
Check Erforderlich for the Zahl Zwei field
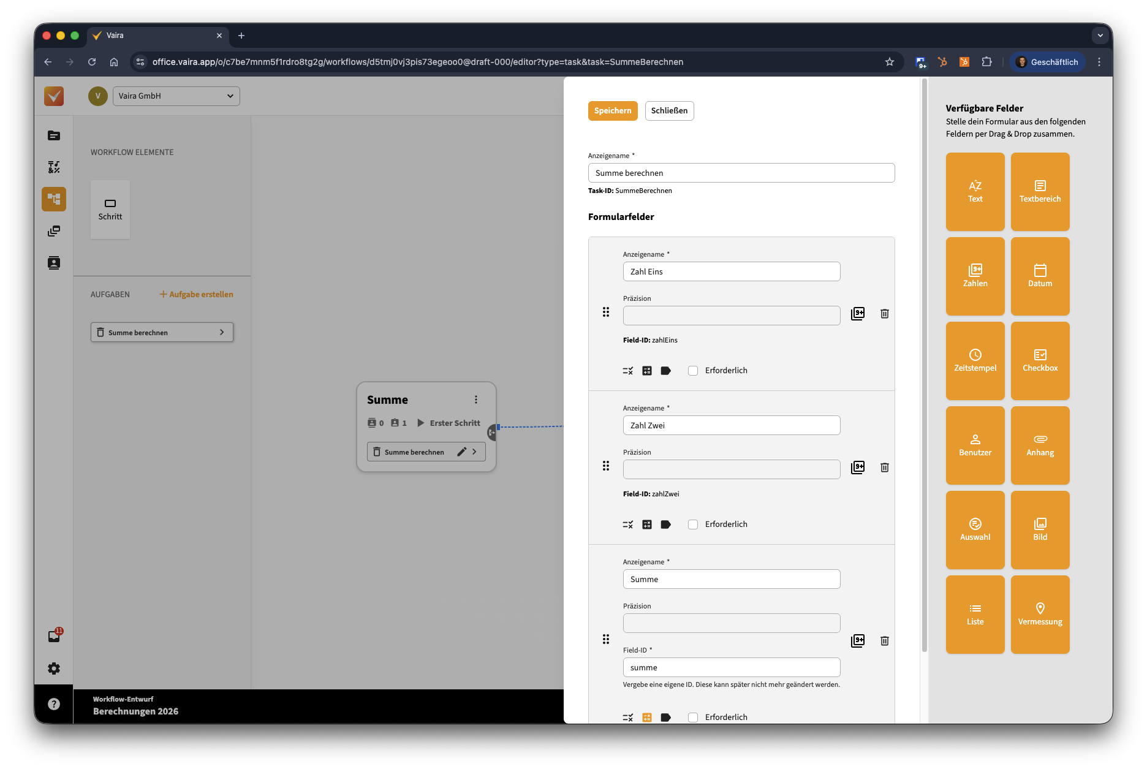coord(693,525)
